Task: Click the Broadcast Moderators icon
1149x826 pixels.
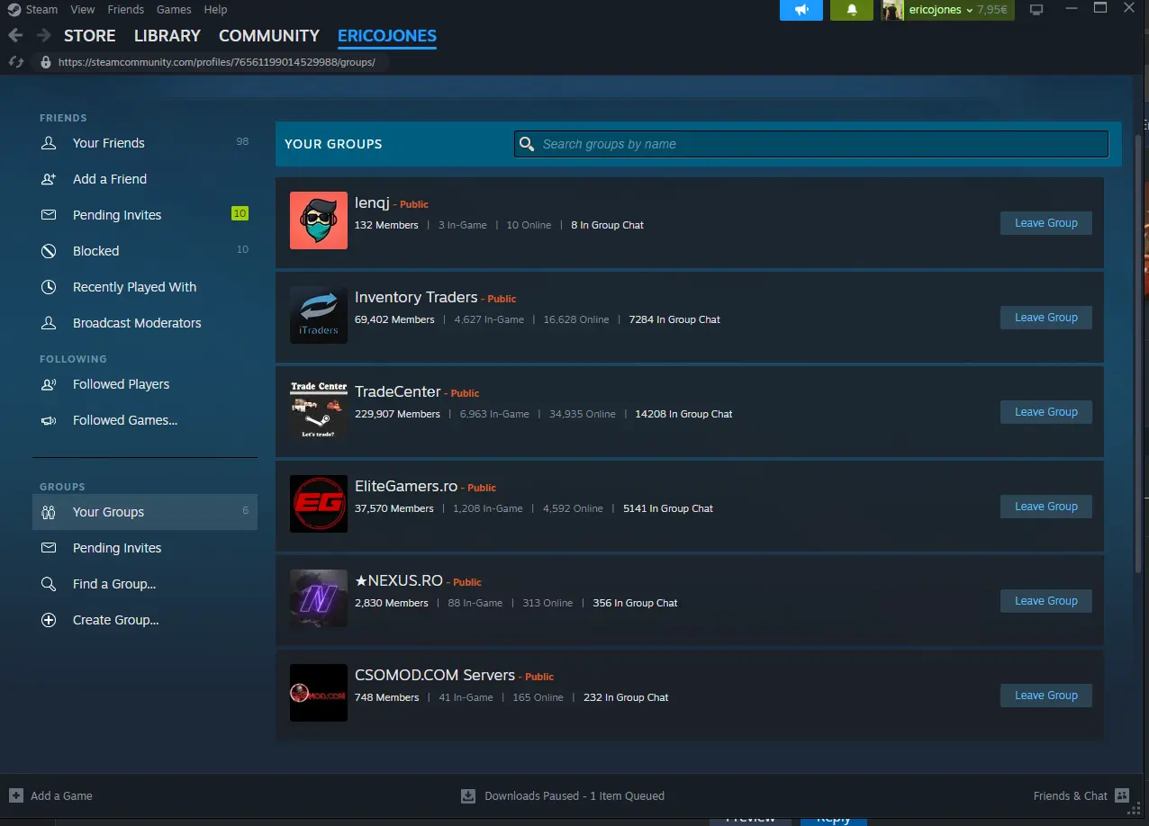Action: [x=49, y=323]
